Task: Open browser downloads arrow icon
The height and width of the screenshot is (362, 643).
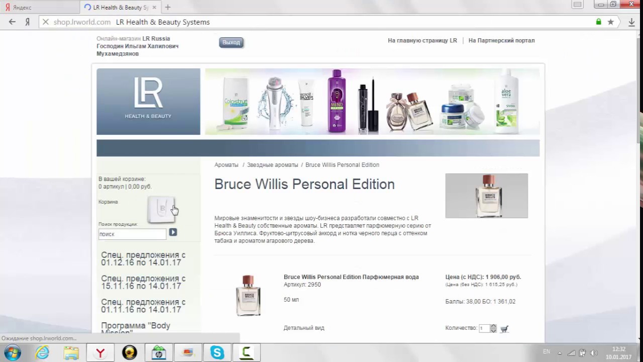Action: pos(631,22)
